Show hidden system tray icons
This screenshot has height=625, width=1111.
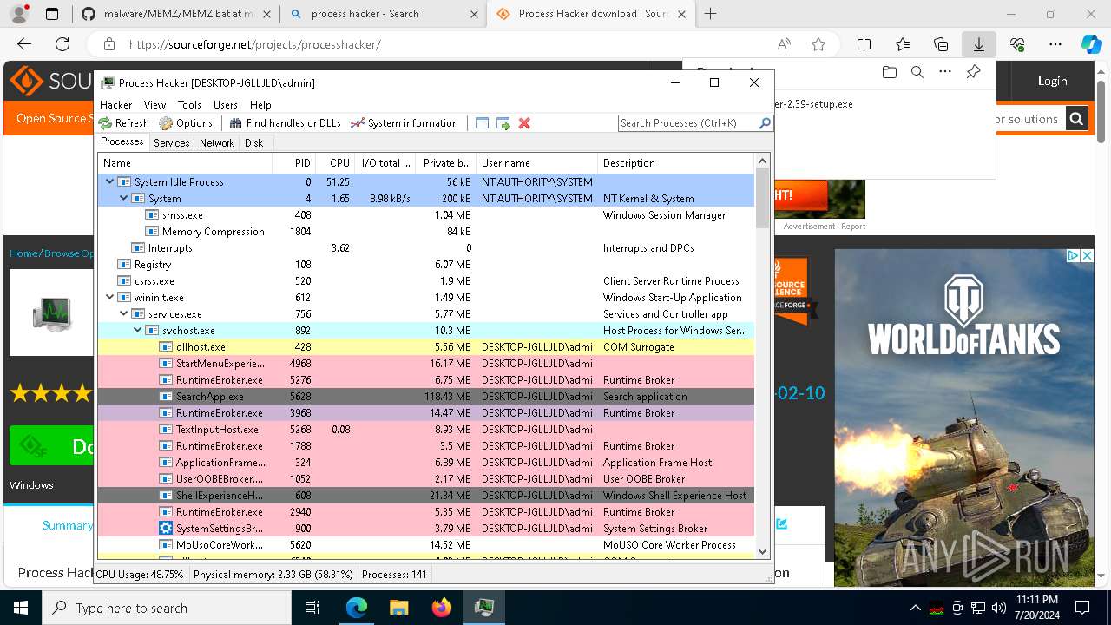(915, 608)
